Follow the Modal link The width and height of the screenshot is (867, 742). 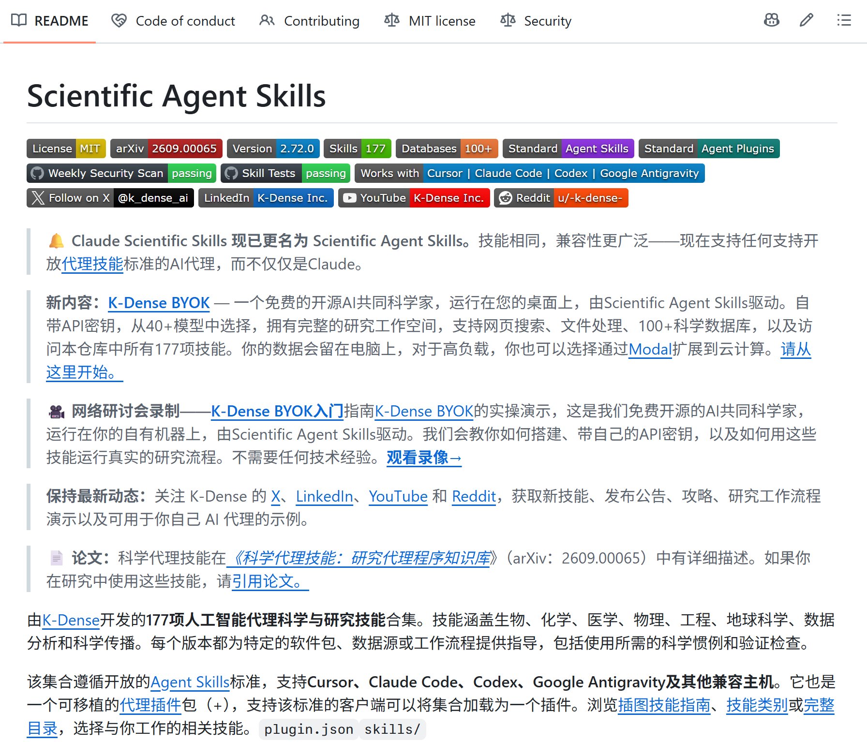tap(650, 349)
